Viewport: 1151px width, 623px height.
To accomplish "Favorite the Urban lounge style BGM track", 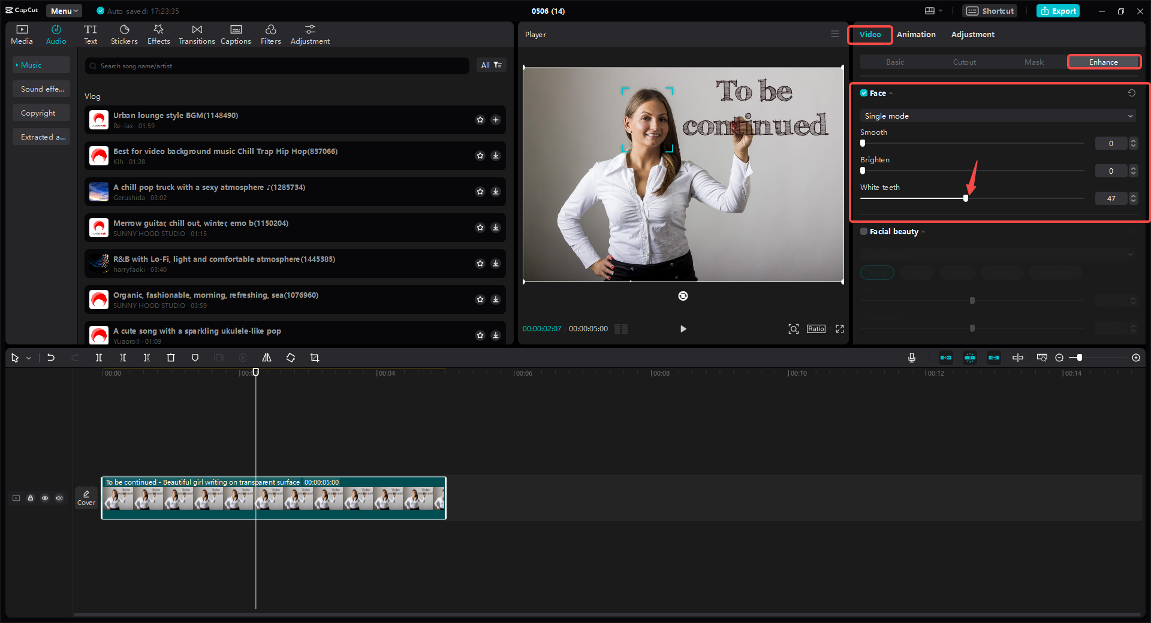I will 480,120.
